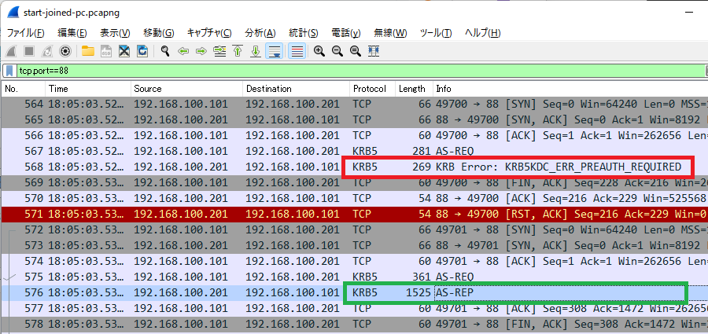Click the display filter bookmark icon
This screenshot has width=708, height=334.
point(9,71)
